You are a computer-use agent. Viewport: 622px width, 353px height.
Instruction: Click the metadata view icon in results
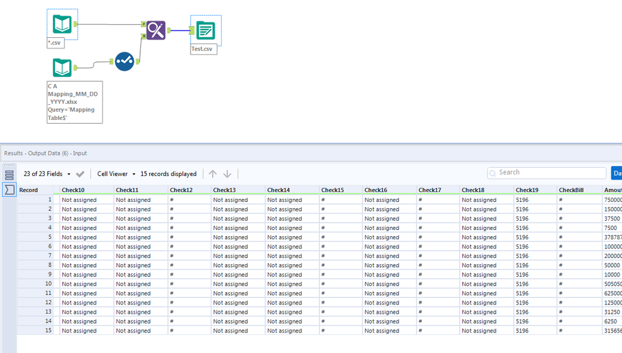pos(9,175)
